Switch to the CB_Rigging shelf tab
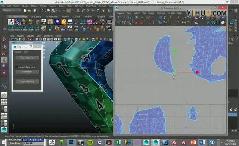 pos(36,16)
